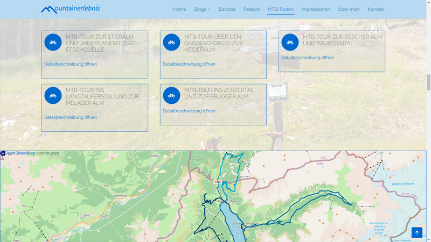Viewport: 431px width, 242px height.
Task: Click bike icon for Zerzertal tour
Action: (171, 96)
